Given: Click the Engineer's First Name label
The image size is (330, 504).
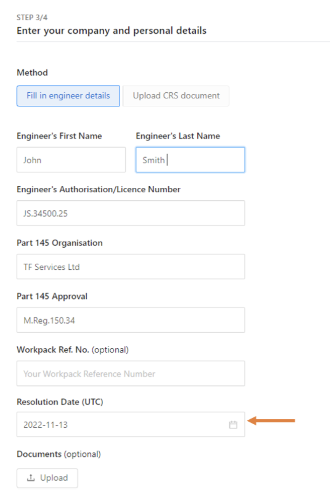Looking at the screenshot, I should (59, 136).
